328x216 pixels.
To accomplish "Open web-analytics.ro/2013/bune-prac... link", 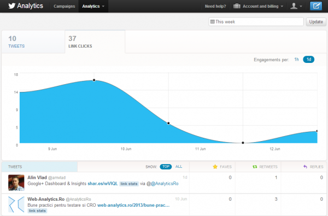I will tap(133, 205).
